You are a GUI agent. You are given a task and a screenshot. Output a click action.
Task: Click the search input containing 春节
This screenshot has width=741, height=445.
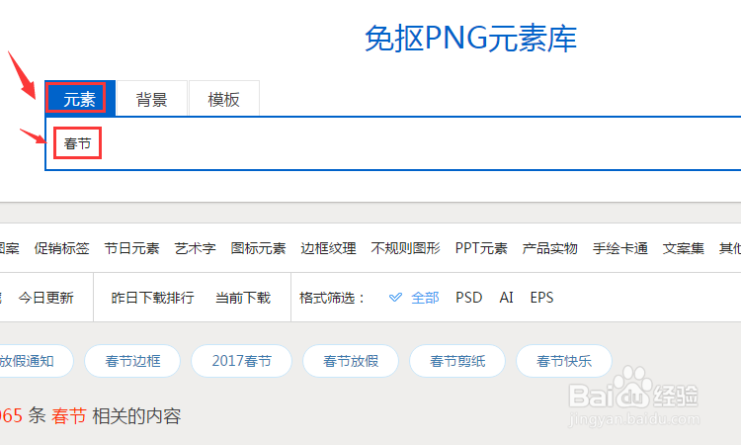pos(393,143)
